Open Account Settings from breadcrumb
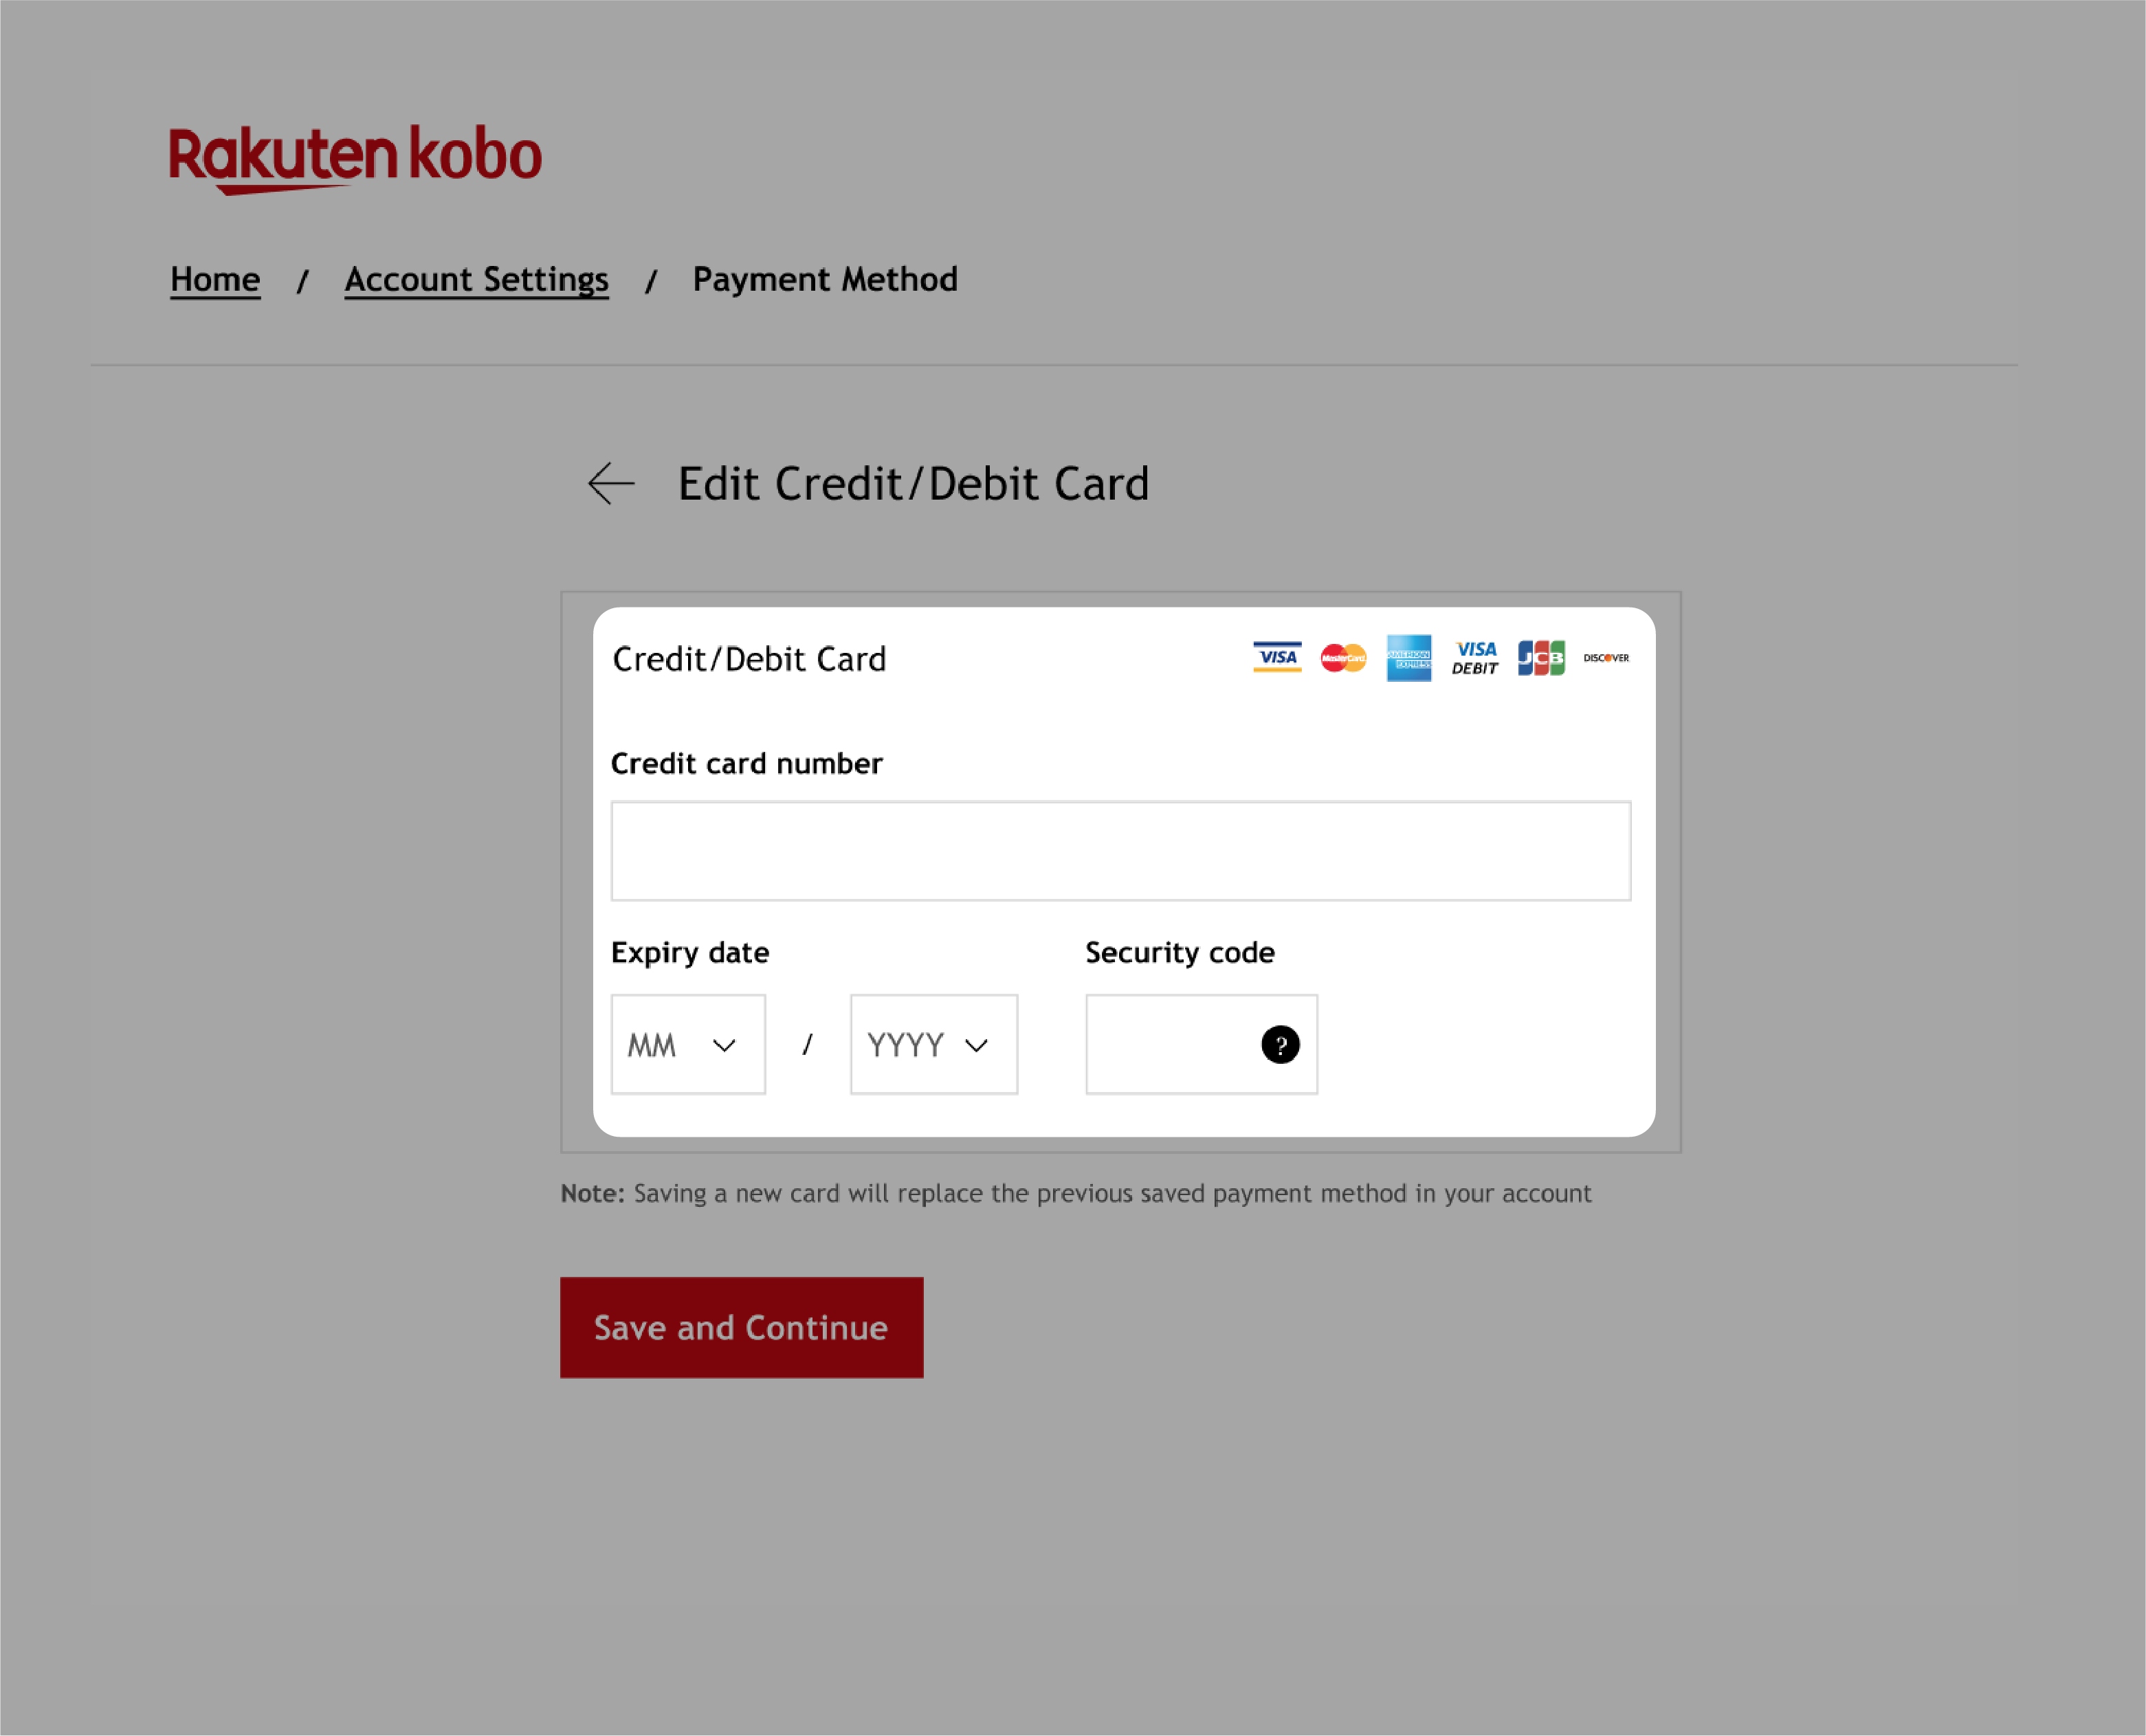 coord(476,280)
